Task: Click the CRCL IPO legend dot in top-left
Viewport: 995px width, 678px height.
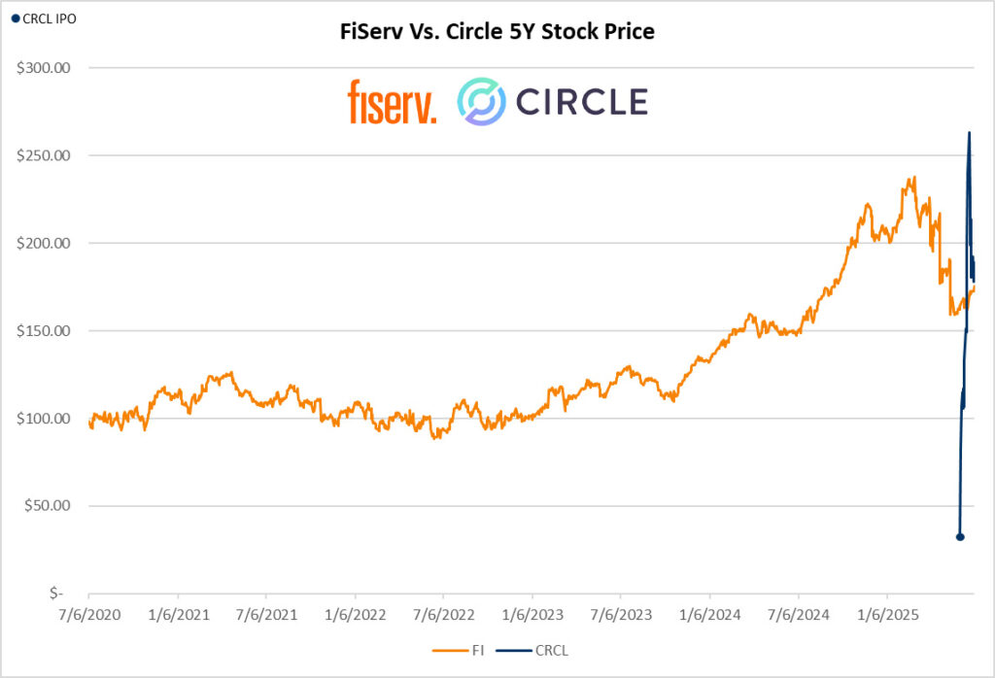Action: [x=14, y=17]
